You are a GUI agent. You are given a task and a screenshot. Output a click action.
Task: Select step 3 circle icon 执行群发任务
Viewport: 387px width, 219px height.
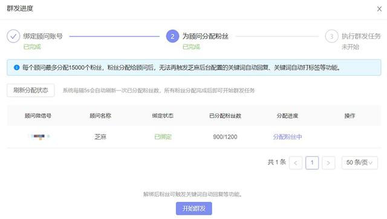(332, 36)
